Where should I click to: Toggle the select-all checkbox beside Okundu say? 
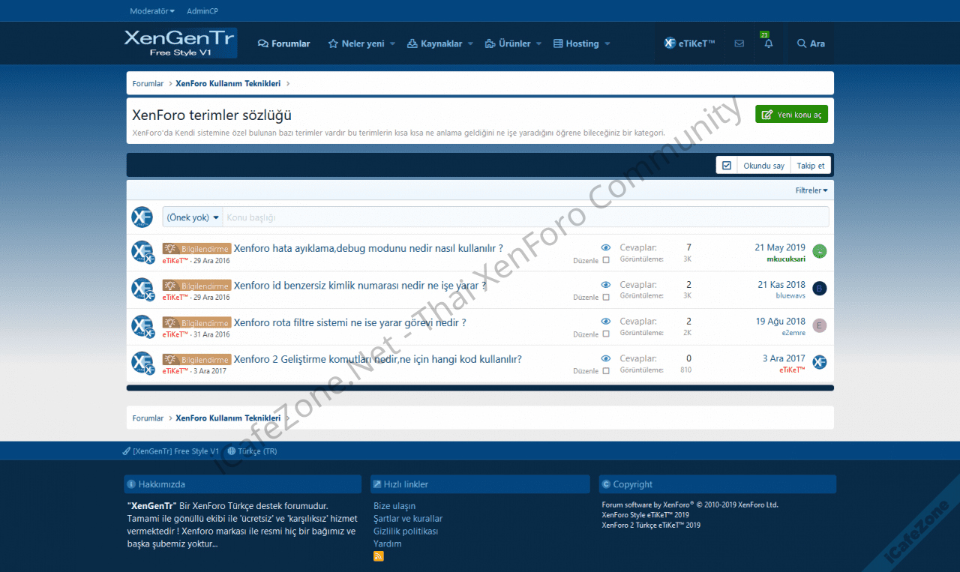[726, 166]
